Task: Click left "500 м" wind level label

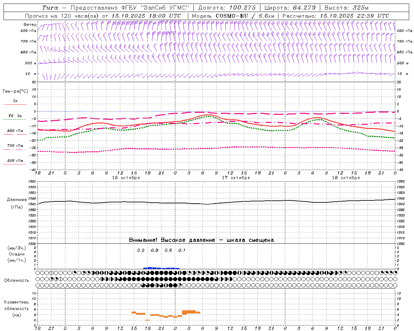Action: (x=31, y=63)
